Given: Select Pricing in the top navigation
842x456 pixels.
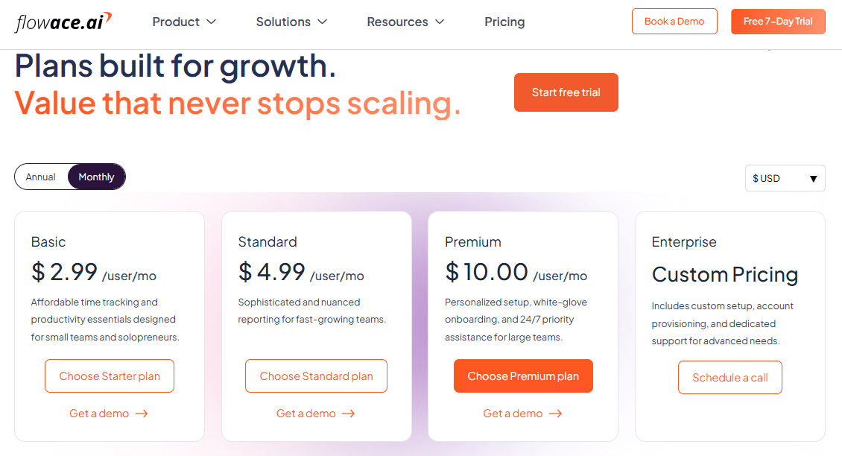Looking at the screenshot, I should [x=504, y=22].
